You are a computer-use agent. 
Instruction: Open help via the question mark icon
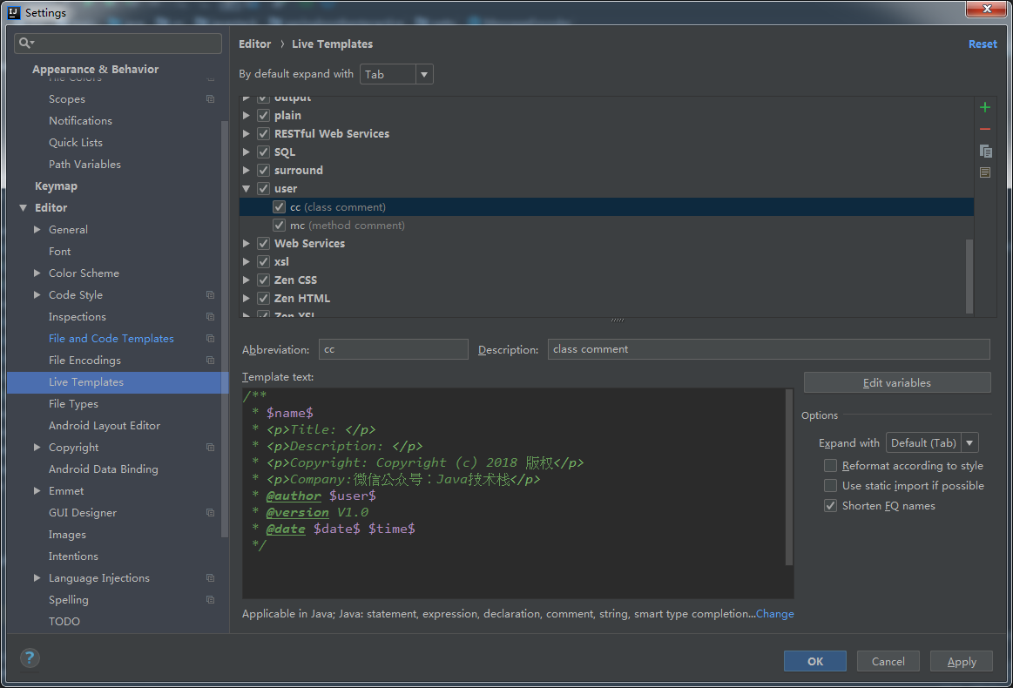click(30, 658)
